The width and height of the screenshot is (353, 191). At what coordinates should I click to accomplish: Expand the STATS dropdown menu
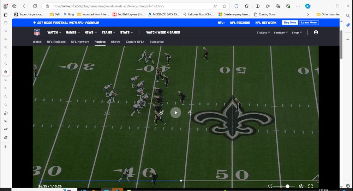click(x=126, y=32)
